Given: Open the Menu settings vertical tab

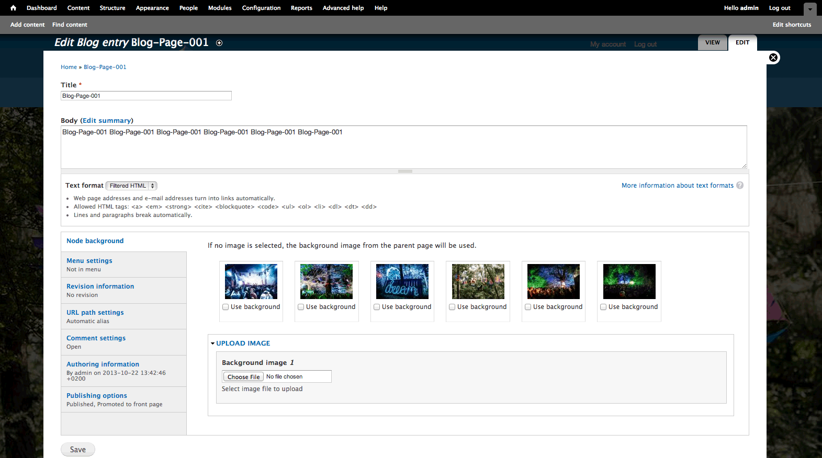Looking at the screenshot, I should click(x=89, y=260).
